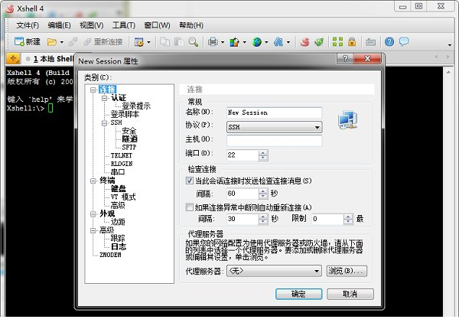Click the globe encoding icon in toolbar
This screenshot has height=329, width=459.
pyautogui.click(x=257, y=42)
